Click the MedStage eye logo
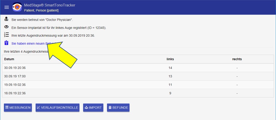This screenshot has height=120, width=276. coord(17,7)
